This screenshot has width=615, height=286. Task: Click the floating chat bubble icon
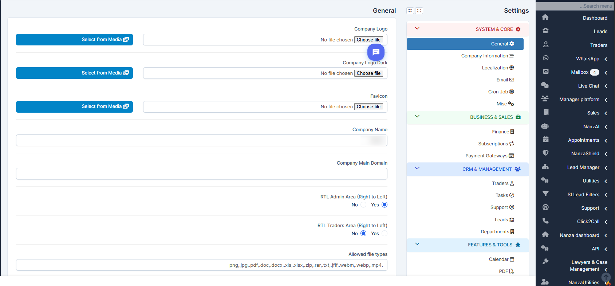tap(376, 52)
